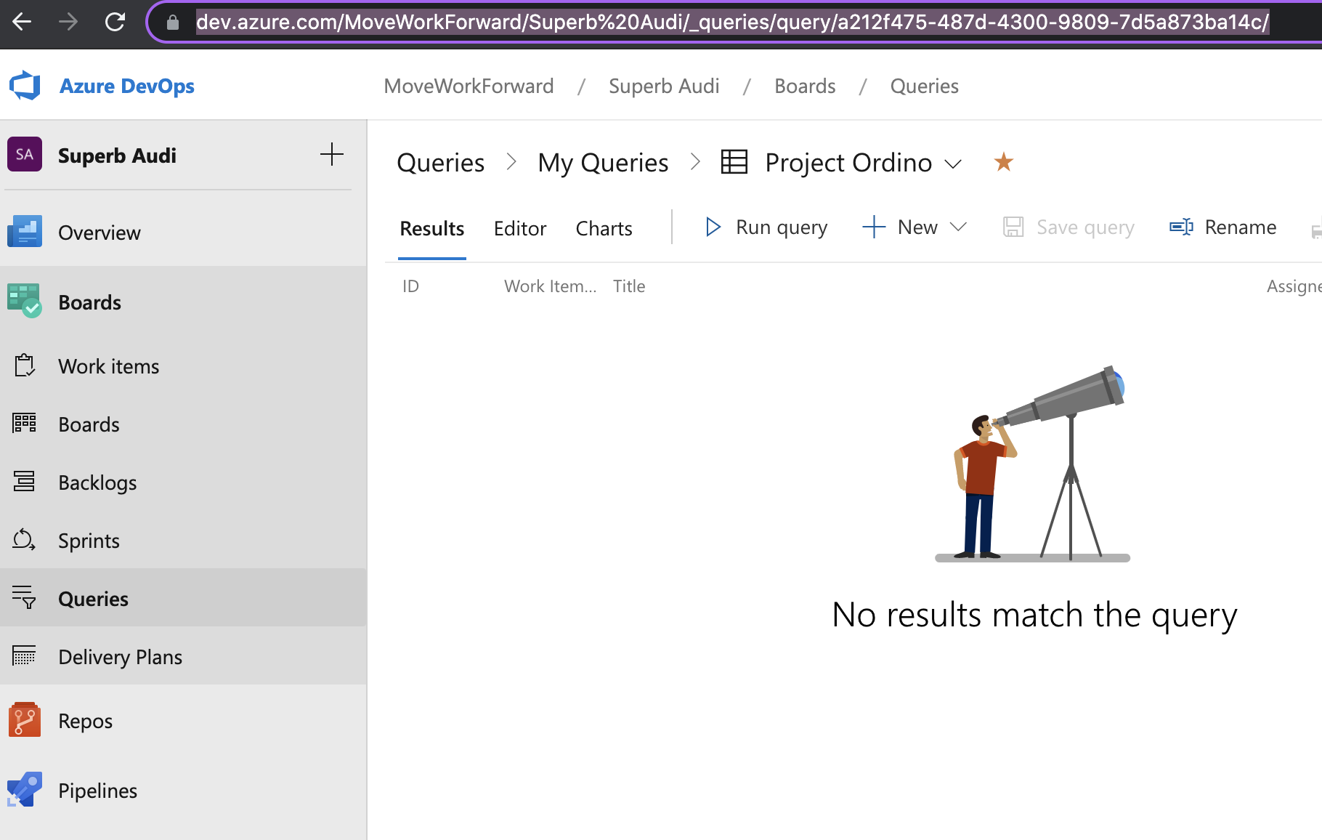Expand the New item dropdown arrow
The width and height of the screenshot is (1322, 840).
coord(959,227)
